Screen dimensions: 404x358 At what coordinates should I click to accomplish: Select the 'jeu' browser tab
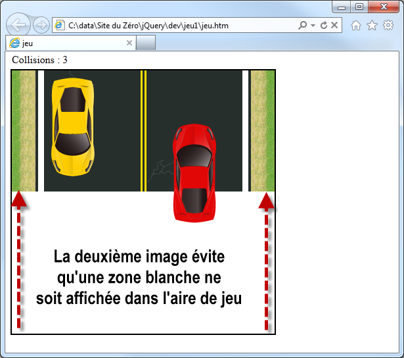(x=71, y=43)
